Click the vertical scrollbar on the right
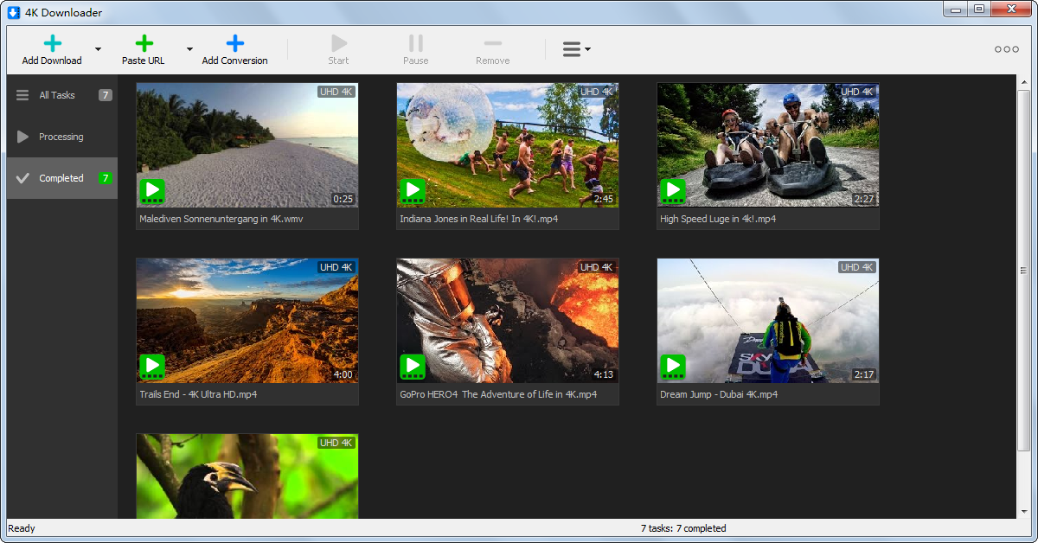The height and width of the screenshot is (543, 1038). pos(1023,271)
